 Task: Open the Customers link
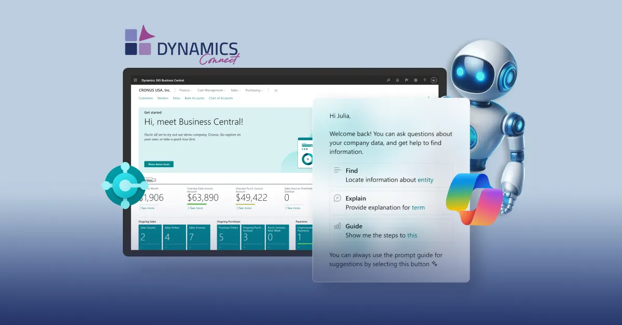click(146, 98)
